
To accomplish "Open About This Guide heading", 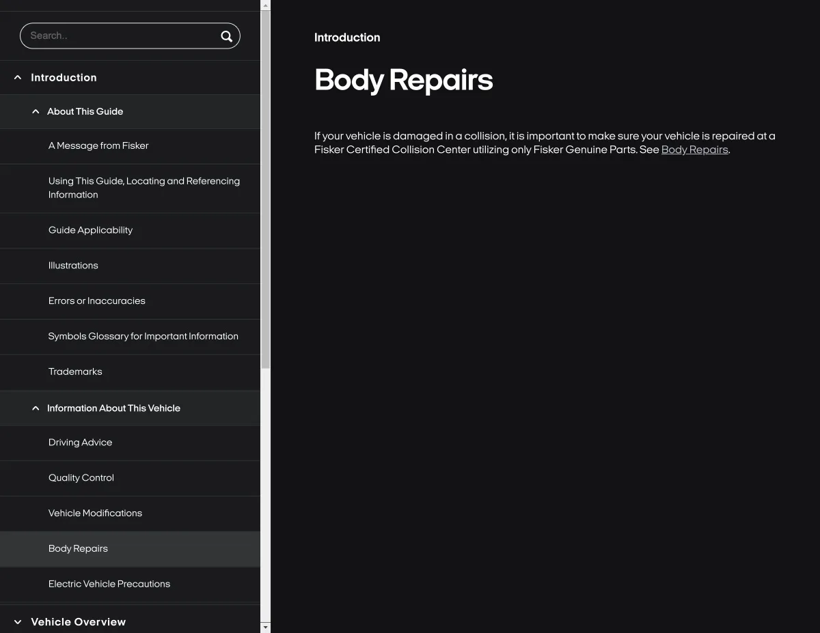I will (85, 111).
